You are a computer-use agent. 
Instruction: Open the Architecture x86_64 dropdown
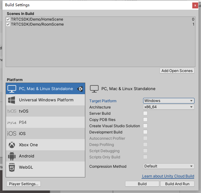(x=169, y=107)
